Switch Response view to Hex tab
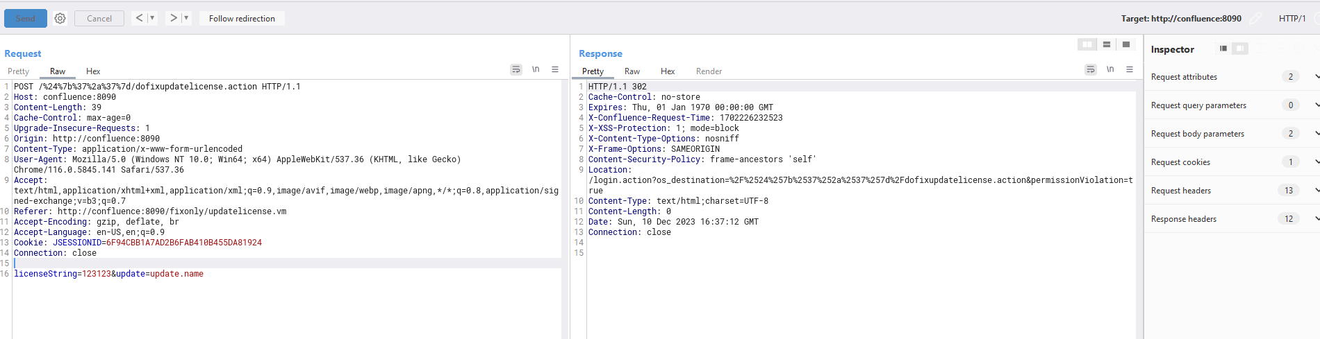This screenshot has width=1320, height=339. point(668,71)
